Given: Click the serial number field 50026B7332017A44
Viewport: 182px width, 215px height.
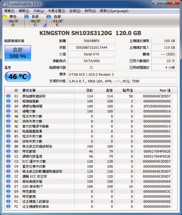Looking at the screenshot, I should point(91,48).
